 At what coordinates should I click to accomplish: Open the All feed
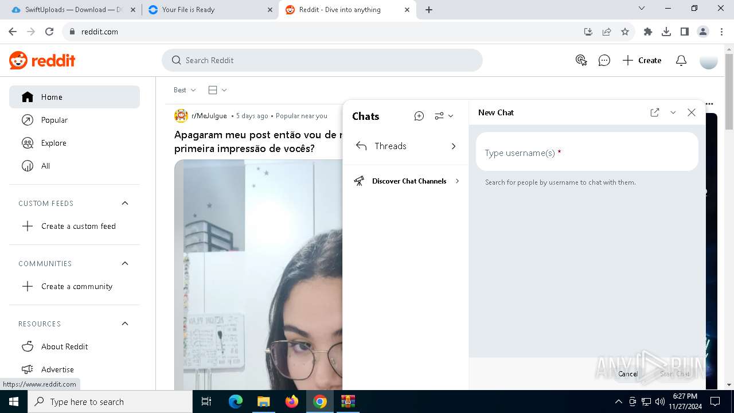pyautogui.click(x=75, y=166)
